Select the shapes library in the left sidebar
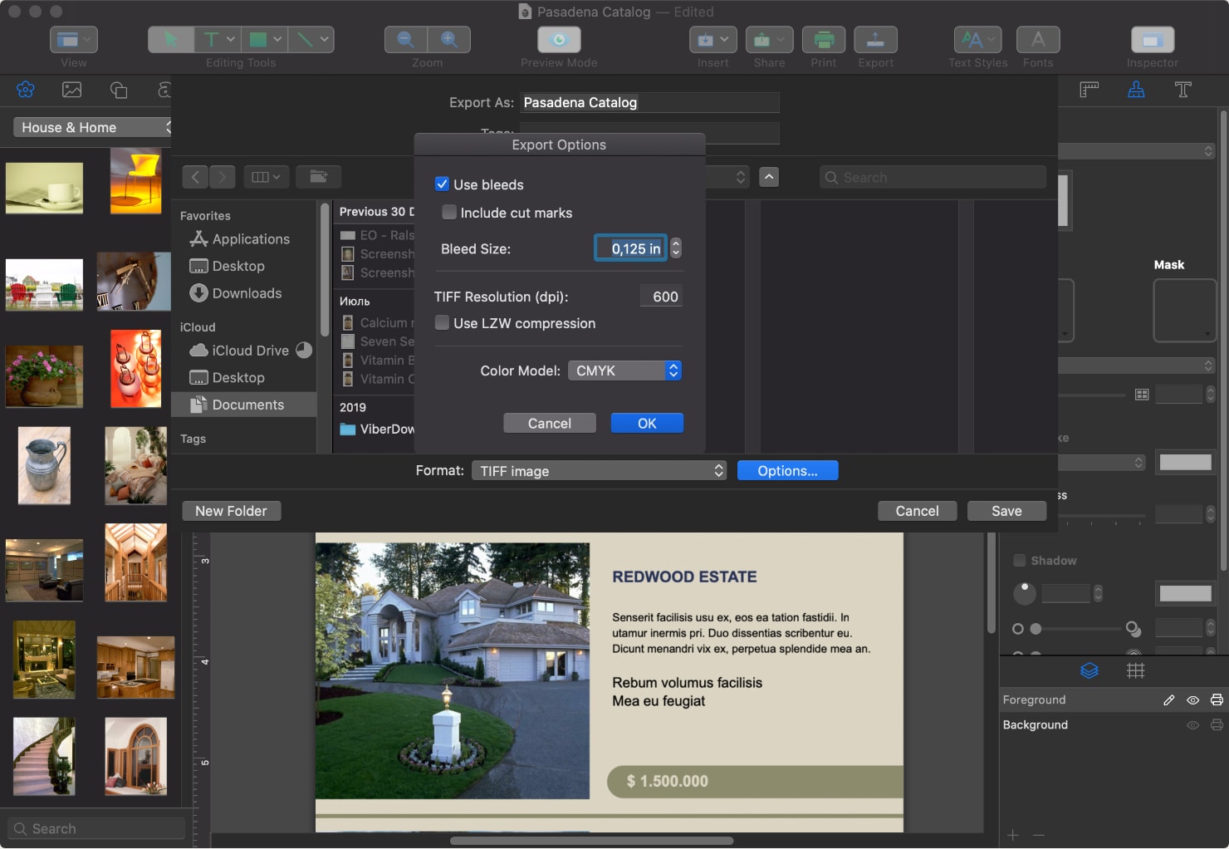Image resolution: width=1229 pixels, height=849 pixels. [x=119, y=89]
